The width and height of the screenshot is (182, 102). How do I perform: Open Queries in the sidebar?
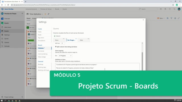tap(7, 42)
